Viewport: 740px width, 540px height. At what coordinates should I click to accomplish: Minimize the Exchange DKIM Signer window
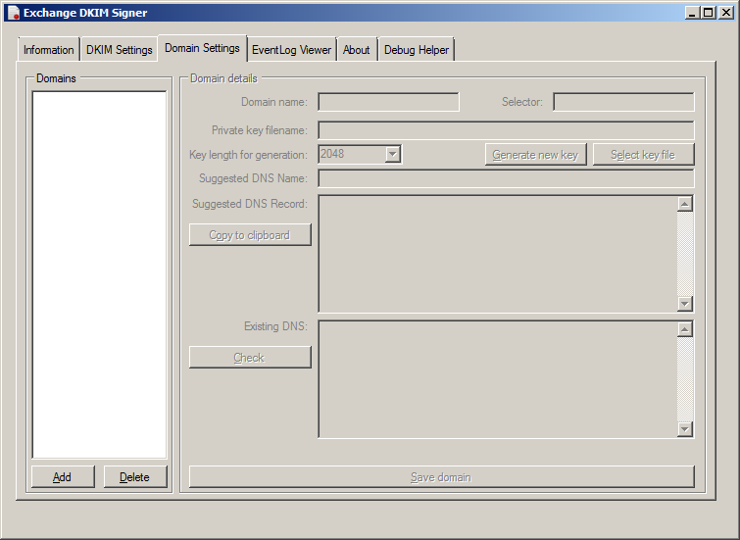[692, 13]
